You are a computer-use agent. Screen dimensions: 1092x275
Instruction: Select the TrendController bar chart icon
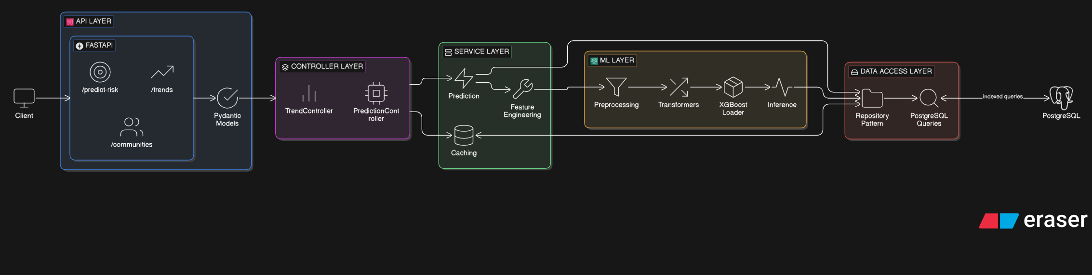click(x=309, y=93)
